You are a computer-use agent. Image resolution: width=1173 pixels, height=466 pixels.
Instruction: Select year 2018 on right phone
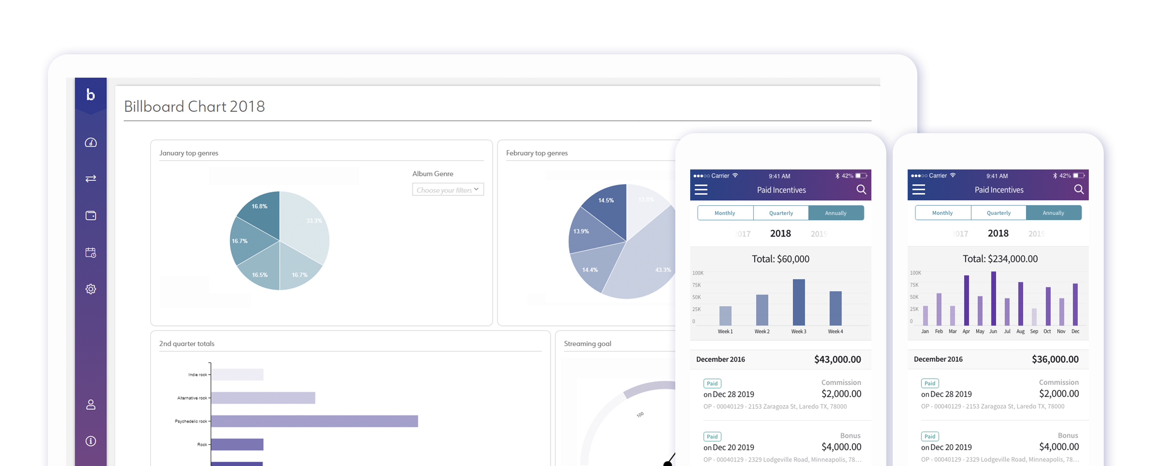(998, 233)
